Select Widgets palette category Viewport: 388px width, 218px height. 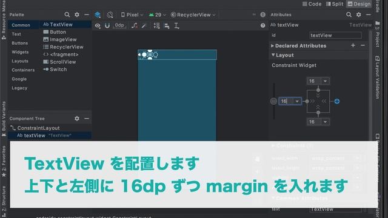(x=20, y=52)
